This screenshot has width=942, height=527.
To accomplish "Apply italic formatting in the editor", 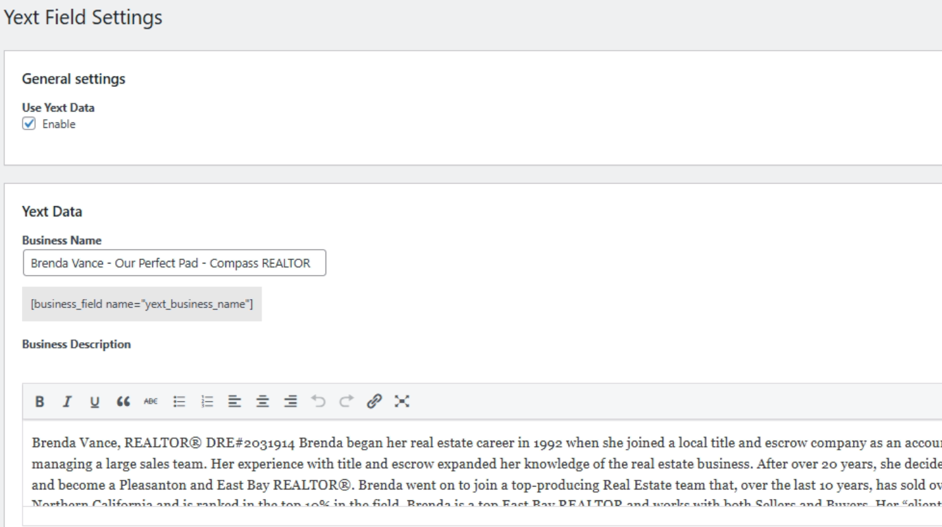I will point(67,401).
